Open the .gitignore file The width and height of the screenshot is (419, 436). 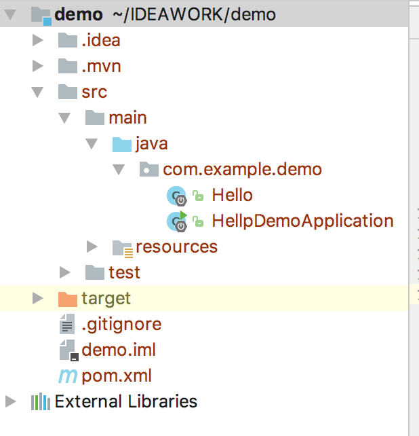point(121,325)
